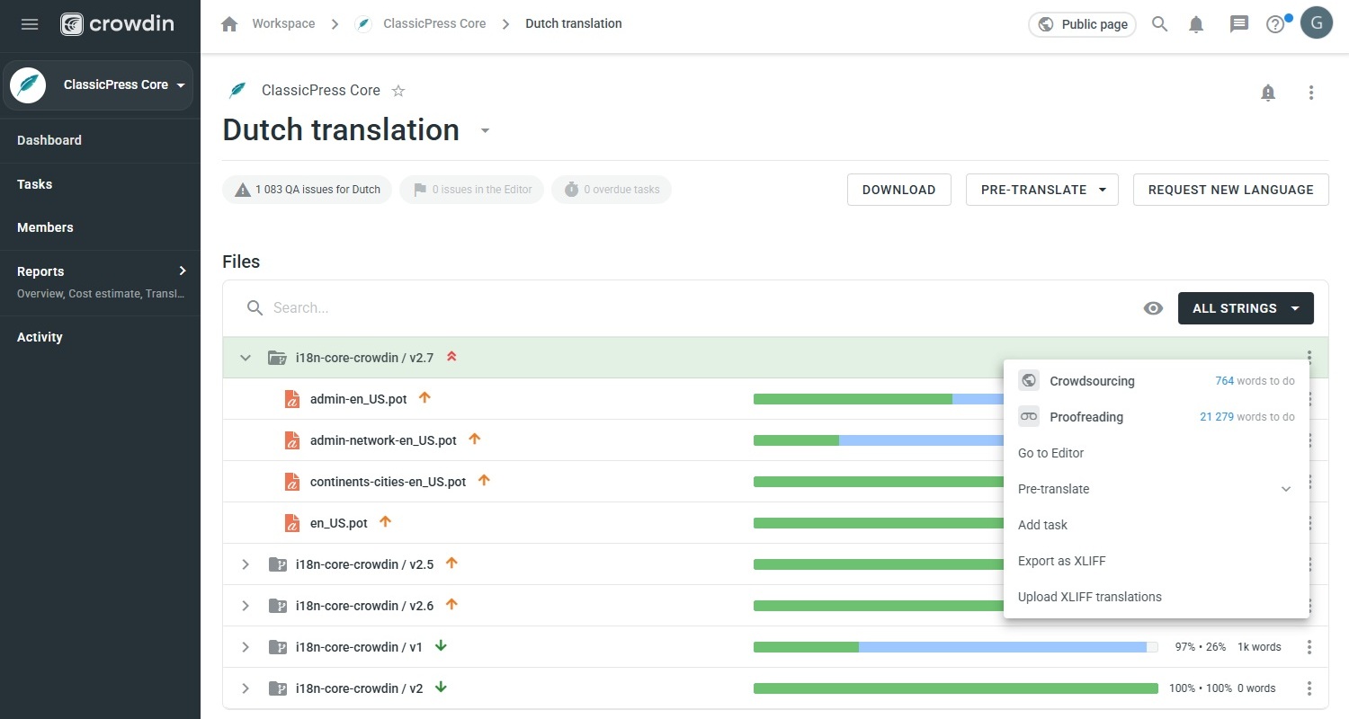Click your account avatar in the top right
This screenshot has width=1349, height=719.
1317,22
